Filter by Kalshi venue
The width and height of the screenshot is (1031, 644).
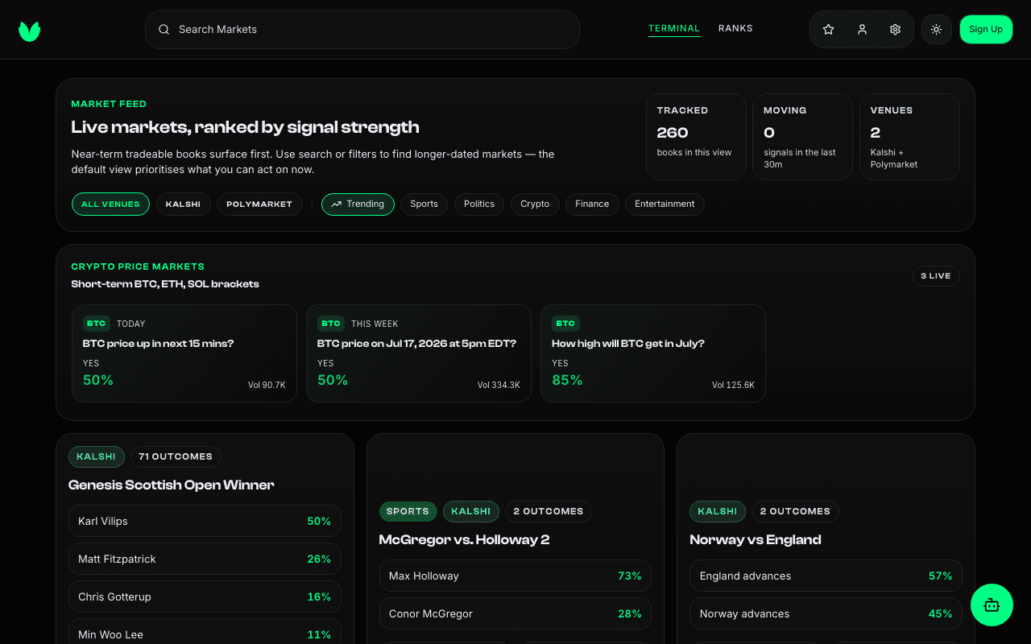pyautogui.click(x=183, y=204)
